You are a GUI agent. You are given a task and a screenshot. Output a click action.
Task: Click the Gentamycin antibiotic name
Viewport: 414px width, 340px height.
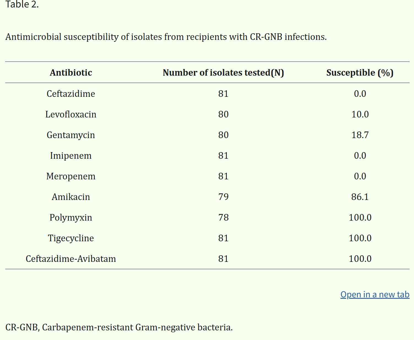pyautogui.click(x=71, y=135)
